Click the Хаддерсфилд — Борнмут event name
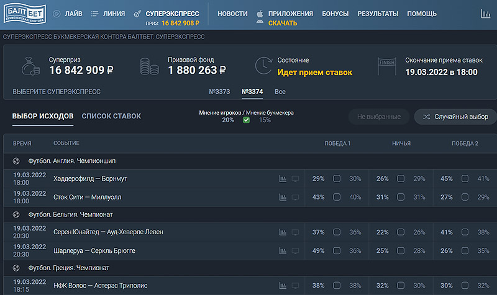 coord(90,178)
